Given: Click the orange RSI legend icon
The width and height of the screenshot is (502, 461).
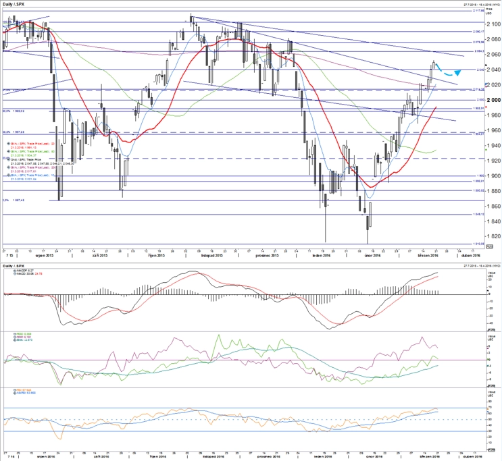Looking at the screenshot, I should tap(15, 390).
